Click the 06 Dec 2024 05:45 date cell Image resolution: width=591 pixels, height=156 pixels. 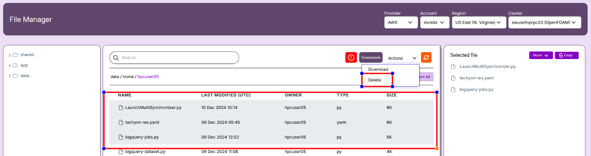click(x=220, y=123)
